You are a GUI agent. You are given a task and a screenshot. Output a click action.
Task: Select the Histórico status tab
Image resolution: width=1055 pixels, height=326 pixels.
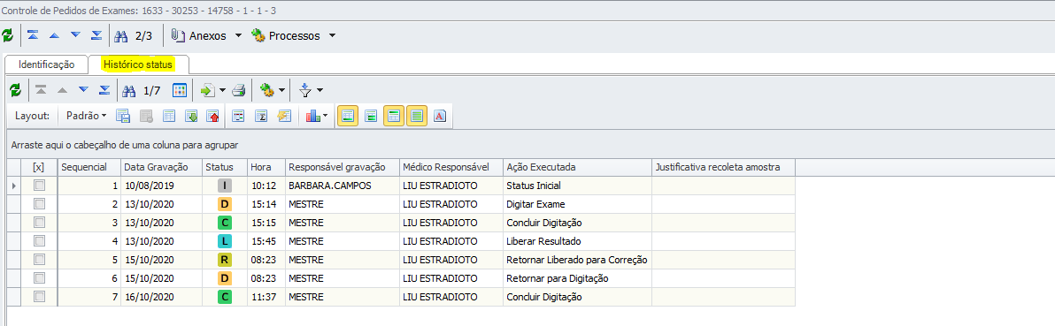click(x=138, y=64)
